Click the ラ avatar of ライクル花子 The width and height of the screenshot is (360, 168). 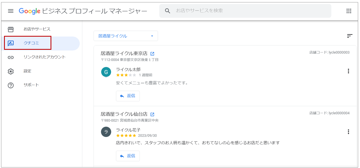(x=106, y=132)
